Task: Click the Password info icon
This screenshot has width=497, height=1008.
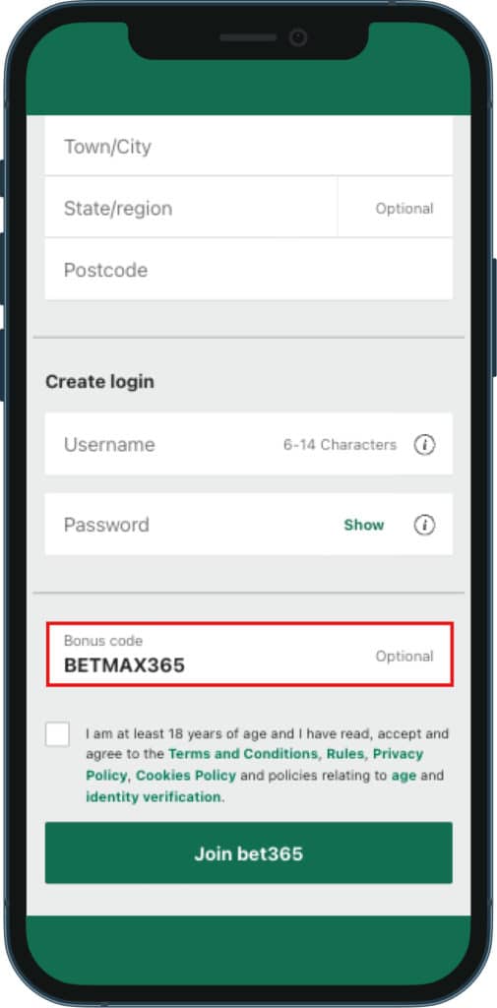Action: pyautogui.click(x=424, y=526)
